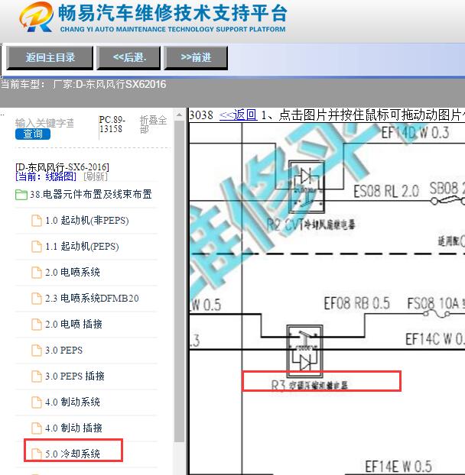Open 2.0 电喷系统 document
The height and width of the screenshot is (475, 465).
click(73, 273)
